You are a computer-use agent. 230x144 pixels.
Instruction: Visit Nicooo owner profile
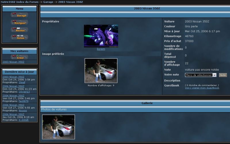point(23,111)
